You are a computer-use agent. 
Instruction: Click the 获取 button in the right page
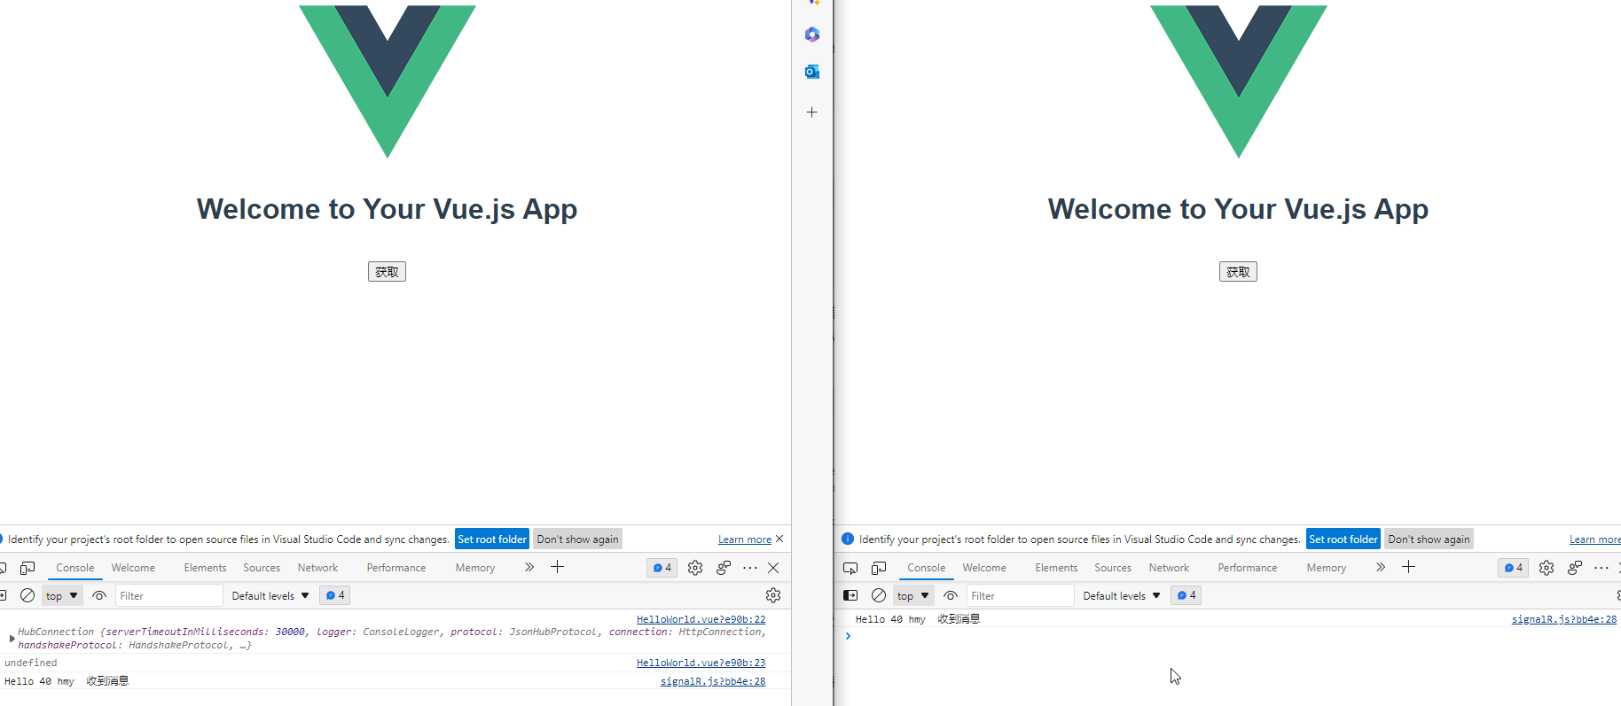coord(1238,272)
